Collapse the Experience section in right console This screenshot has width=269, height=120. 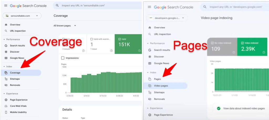click(x=148, y=108)
